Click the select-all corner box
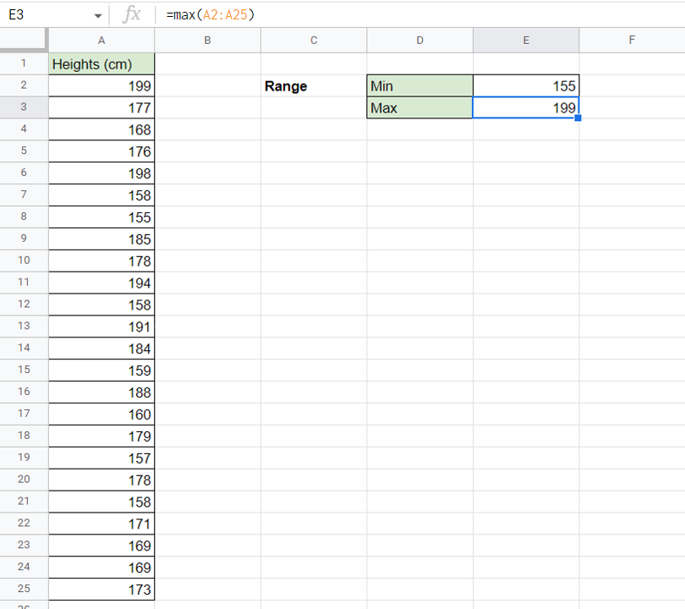The width and height of the screenshot is (685, 609). 24,40
